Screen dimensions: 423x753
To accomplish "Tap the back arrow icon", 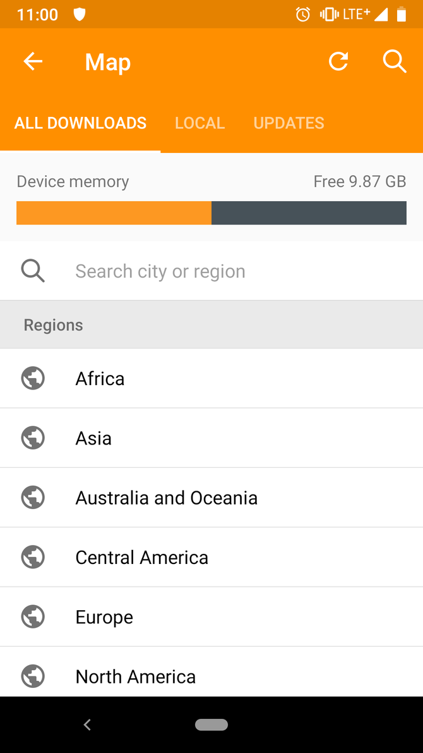I will tap(33, 61).
